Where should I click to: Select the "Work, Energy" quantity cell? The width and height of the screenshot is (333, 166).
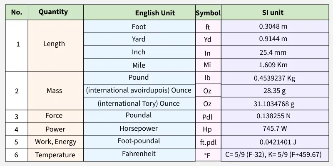55,142
